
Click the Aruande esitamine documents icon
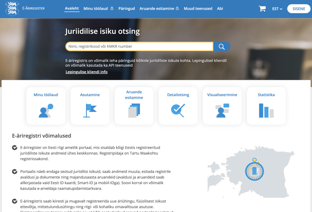(134, 111)
